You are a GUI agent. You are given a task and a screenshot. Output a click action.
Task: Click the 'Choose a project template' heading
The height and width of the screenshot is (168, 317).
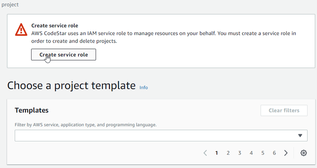pos(71,85)
